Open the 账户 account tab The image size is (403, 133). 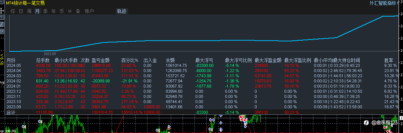(89, 11)
